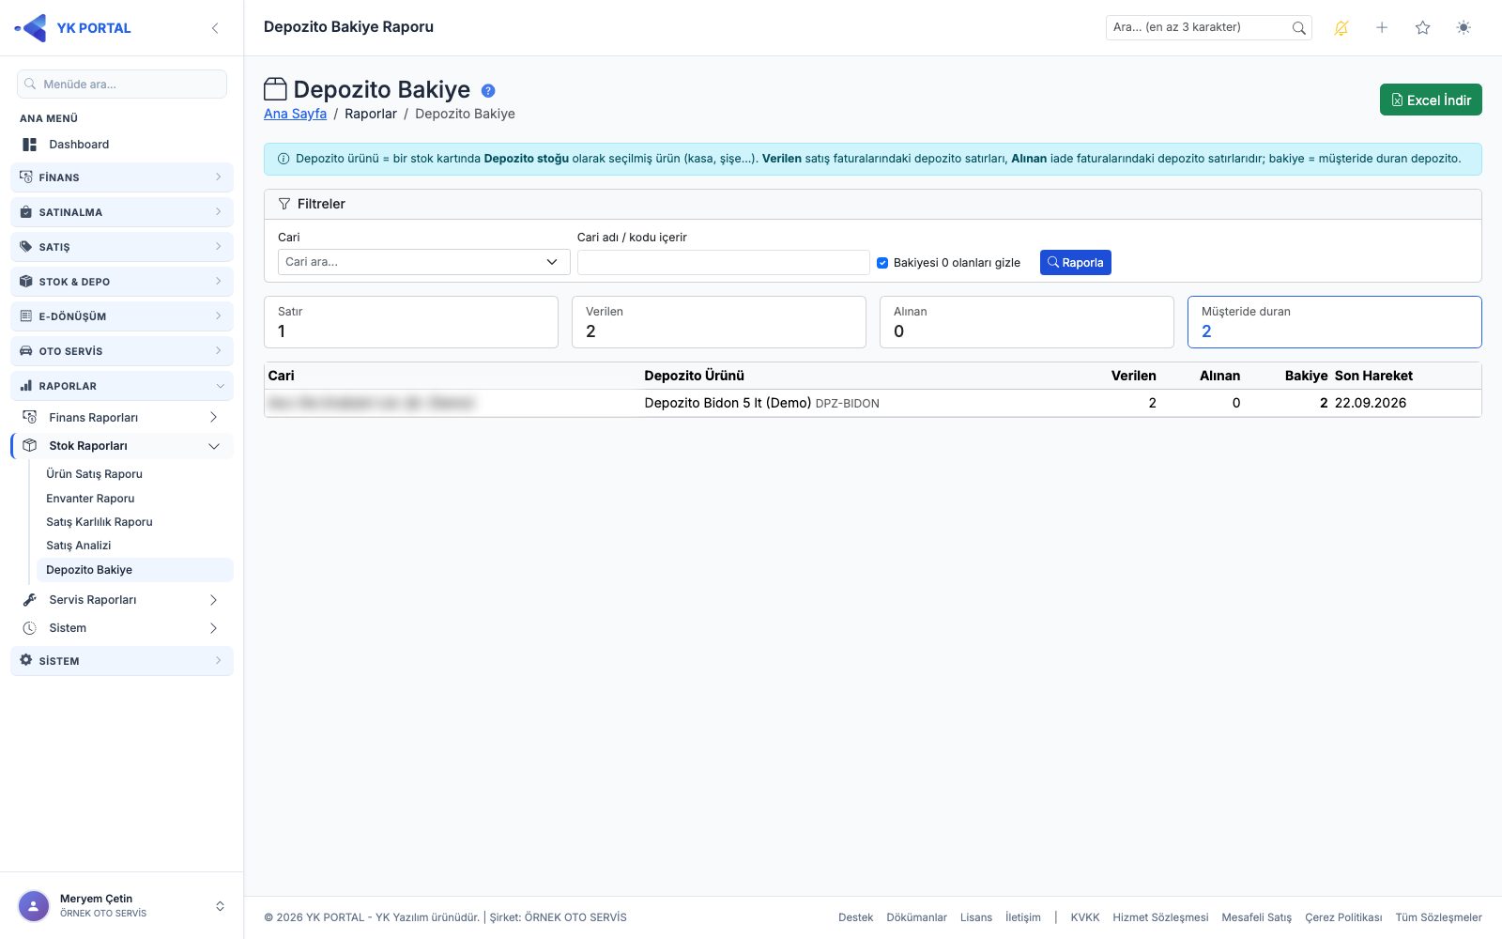The height and width of the screenshot is (939, 1502).
Task: Click the search magnifier icon in top bar
Action: [x=1298, y=28]
